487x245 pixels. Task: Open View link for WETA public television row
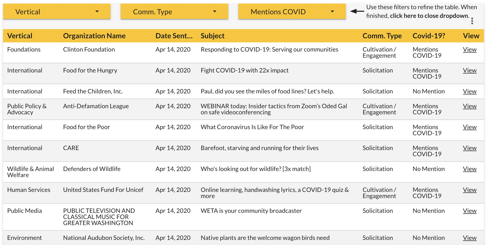[x=470, y=211]
